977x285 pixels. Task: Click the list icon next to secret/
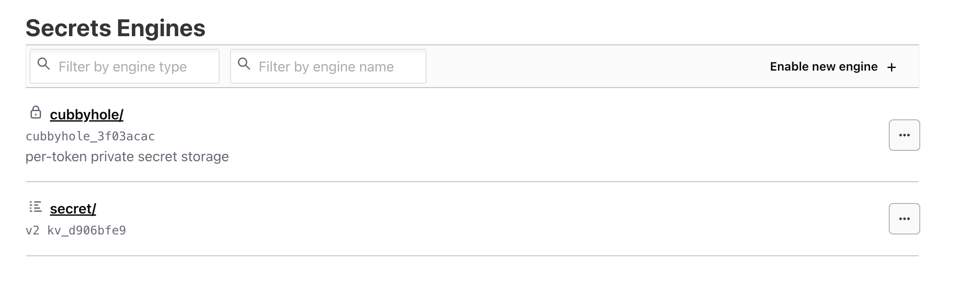35,207
